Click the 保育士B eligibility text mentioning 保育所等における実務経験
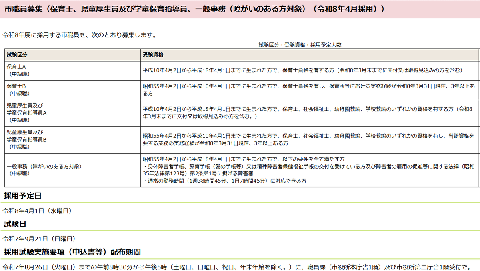This screenshot has width=480, height=271. [309, 90]
